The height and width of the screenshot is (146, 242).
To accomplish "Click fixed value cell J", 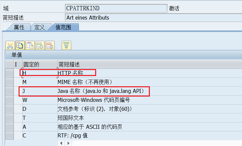I will tap(40, 91).
